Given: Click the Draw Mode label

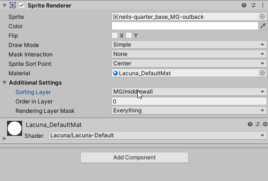Looking at the screenshot, I should pos(24,45).
